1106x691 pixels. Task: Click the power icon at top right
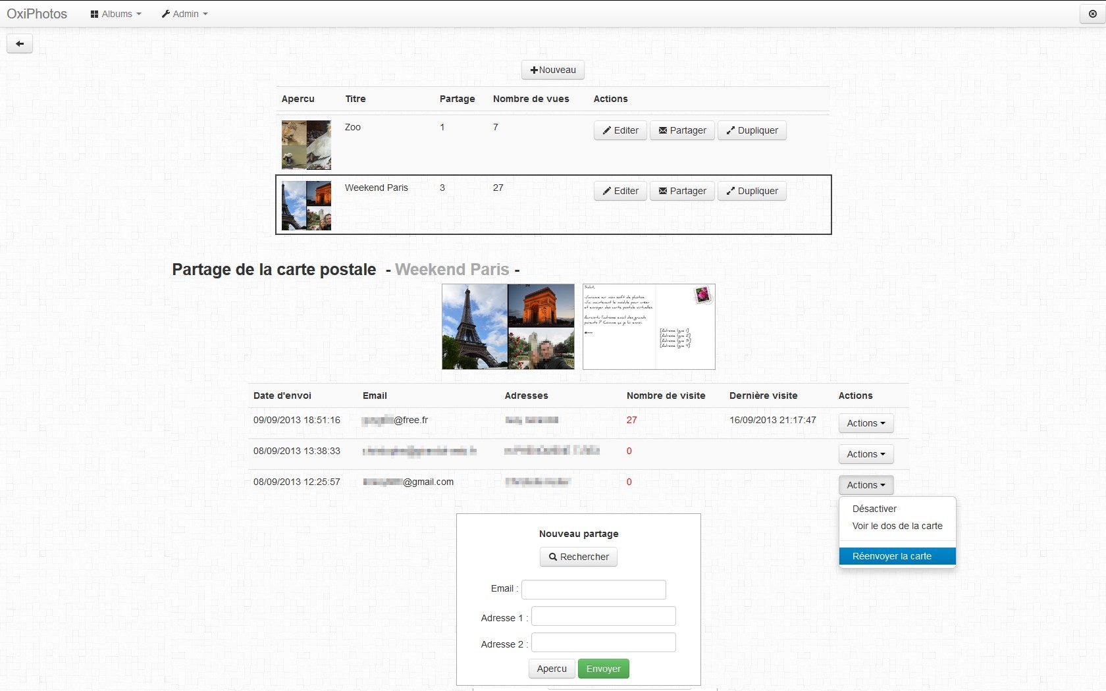click(1093, 14)
